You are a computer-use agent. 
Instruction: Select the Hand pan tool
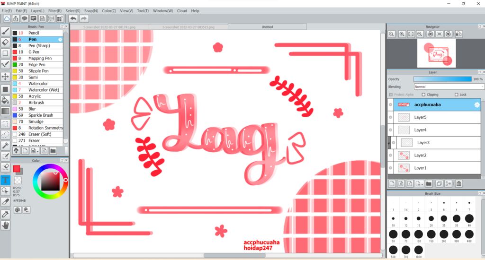[5, 225]
